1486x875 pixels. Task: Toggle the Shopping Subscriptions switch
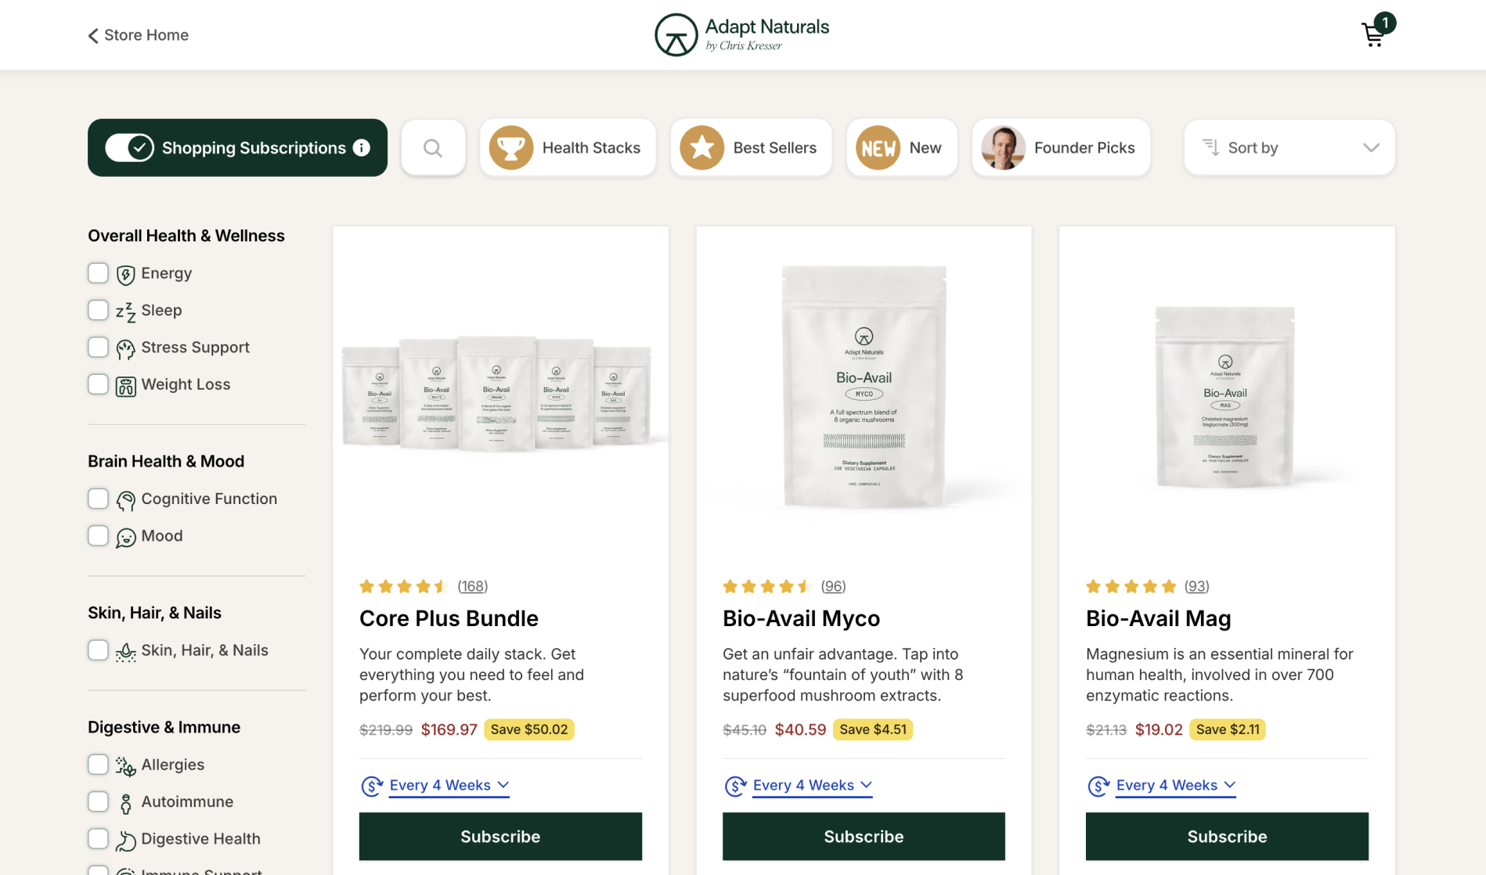tap(130, 147)
